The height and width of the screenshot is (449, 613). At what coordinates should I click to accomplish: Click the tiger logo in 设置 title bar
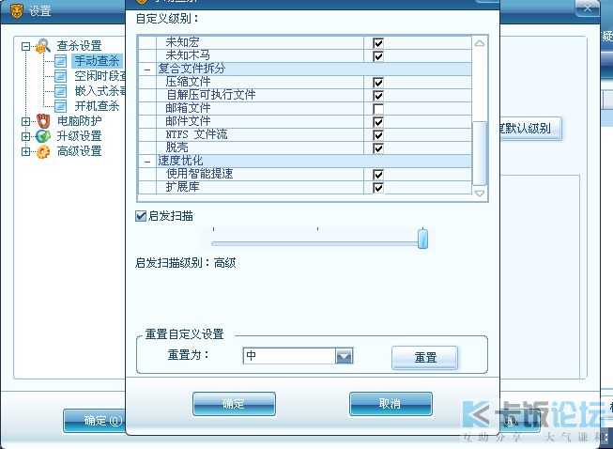pos(17,10)
